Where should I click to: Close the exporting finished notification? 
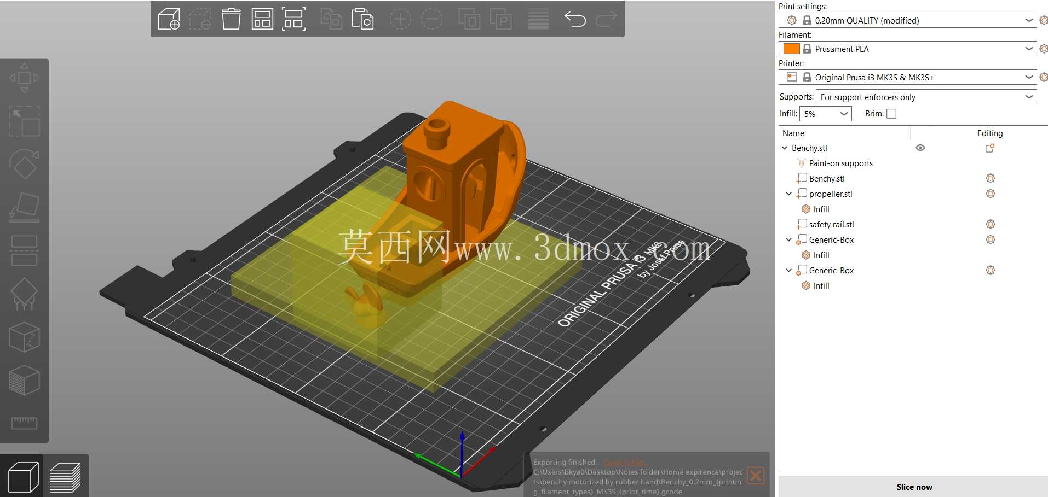pyautogui.click(x=756, y=476)
